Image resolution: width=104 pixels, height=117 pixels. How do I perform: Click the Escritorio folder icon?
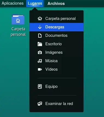pyautogui.click(x=40, y=44)
